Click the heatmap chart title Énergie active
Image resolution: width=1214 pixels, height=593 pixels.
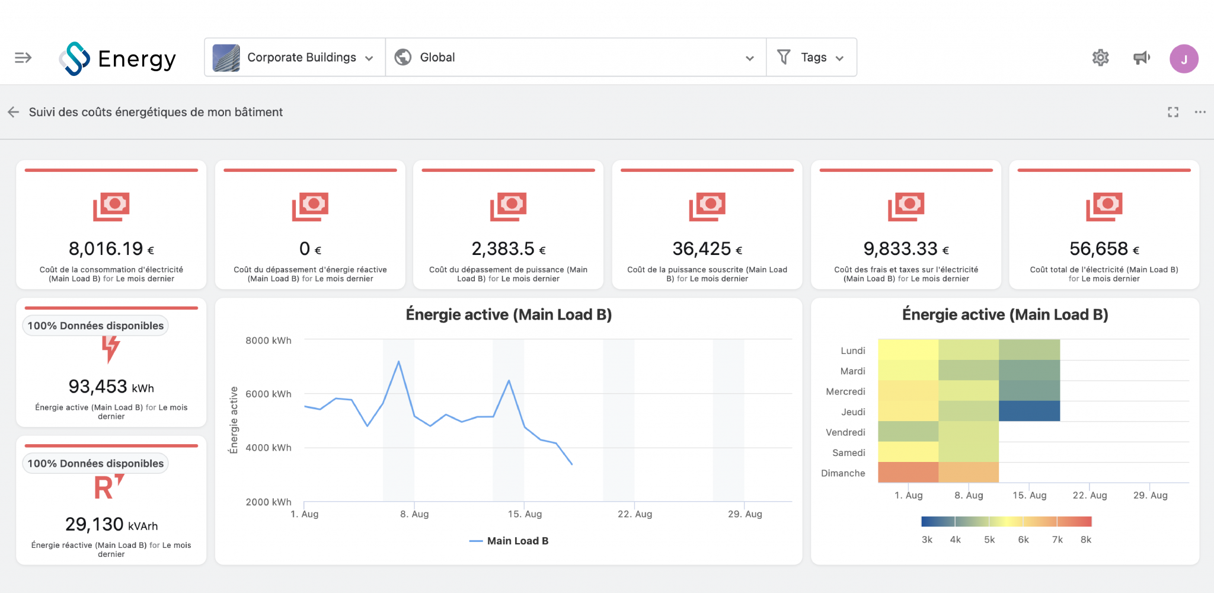point(1005,314)
